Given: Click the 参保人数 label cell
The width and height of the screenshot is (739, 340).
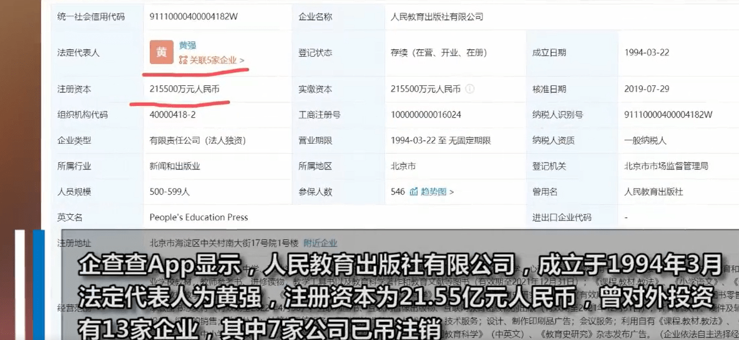Looking at the screenshot, I should (338, 192).
